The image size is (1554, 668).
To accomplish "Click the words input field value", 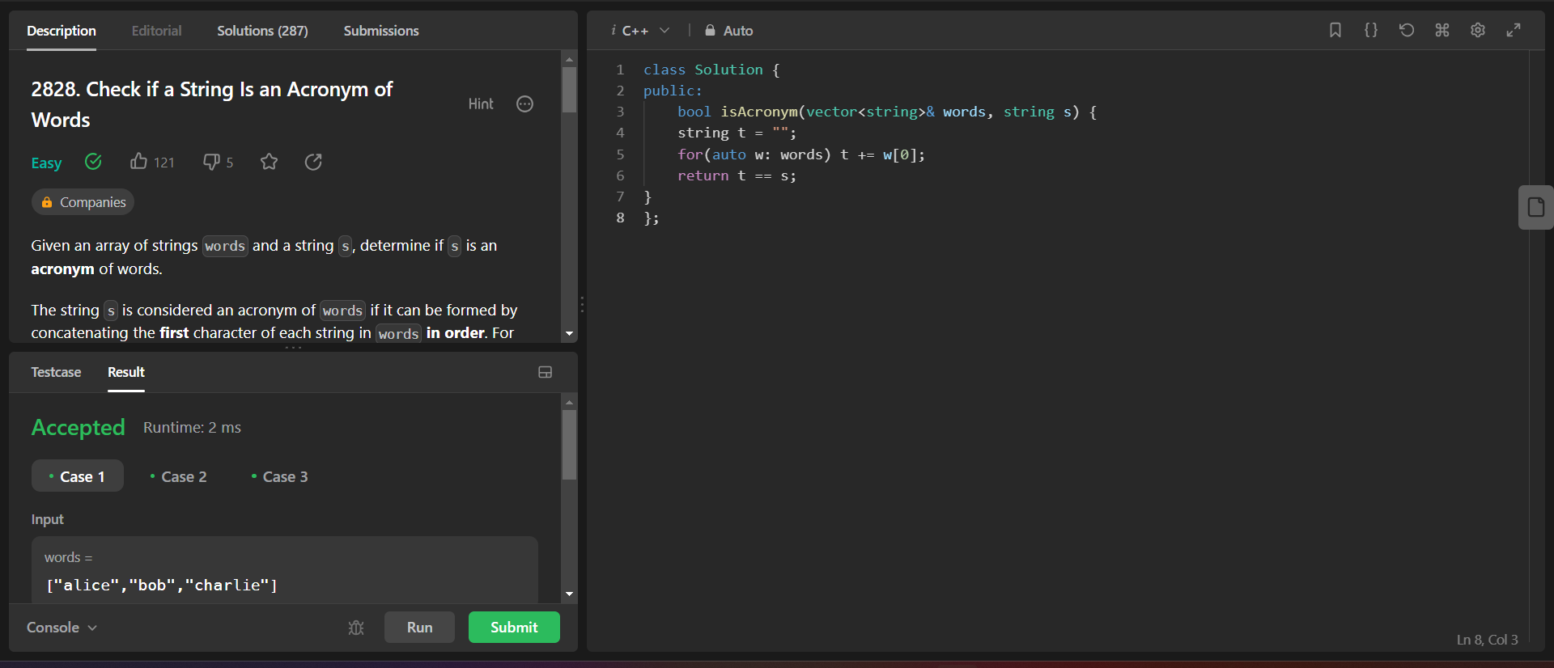I will tap(162, 586).
